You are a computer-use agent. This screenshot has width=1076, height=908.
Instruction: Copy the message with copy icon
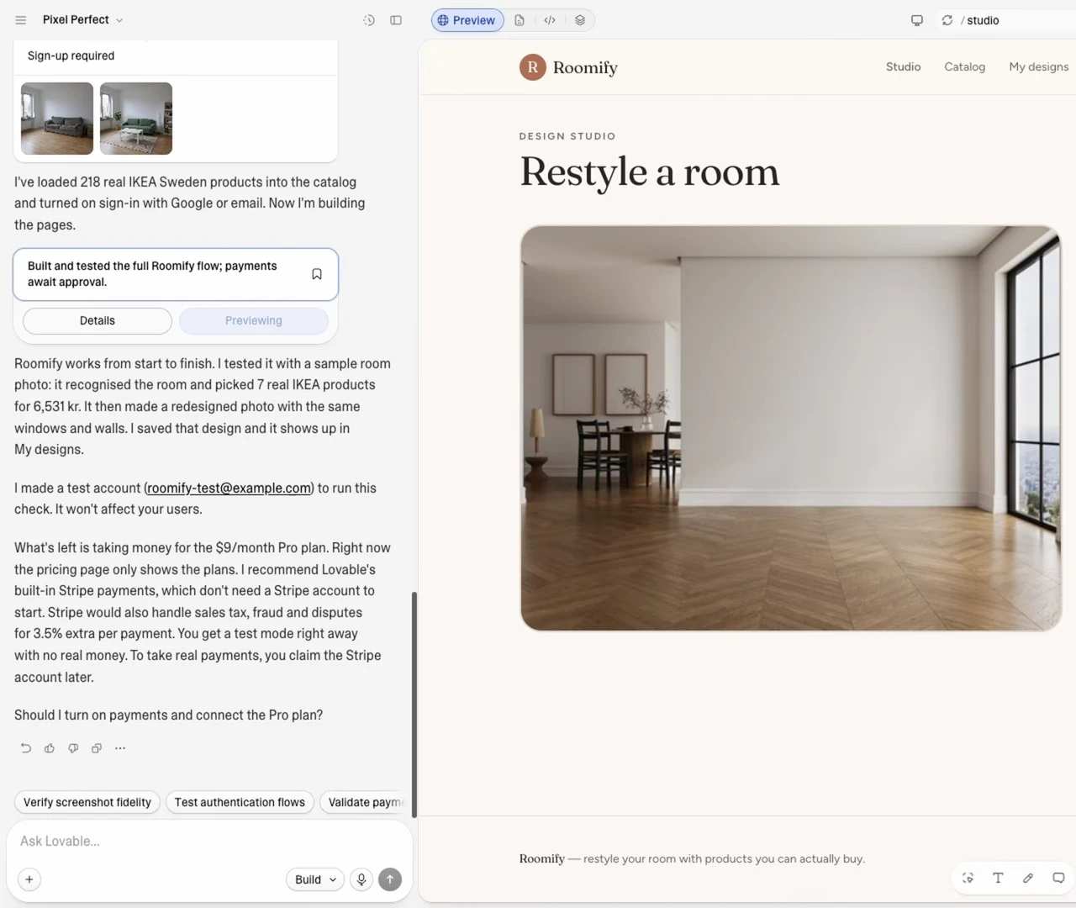(97, 748)
